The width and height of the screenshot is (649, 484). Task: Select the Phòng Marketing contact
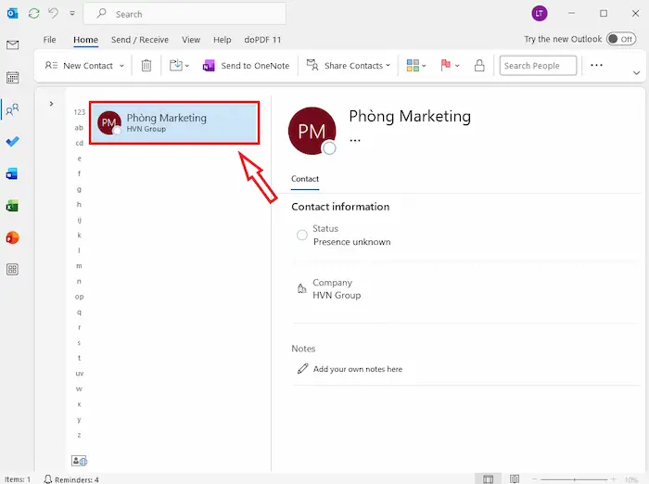click(x=173, y=122)
